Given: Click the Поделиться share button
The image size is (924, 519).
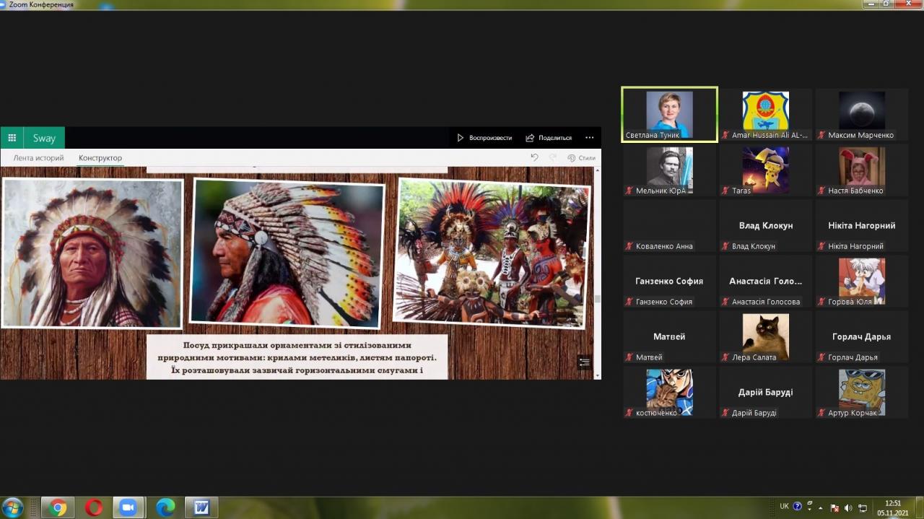Looking at the screenshot, I should (549, 138).
